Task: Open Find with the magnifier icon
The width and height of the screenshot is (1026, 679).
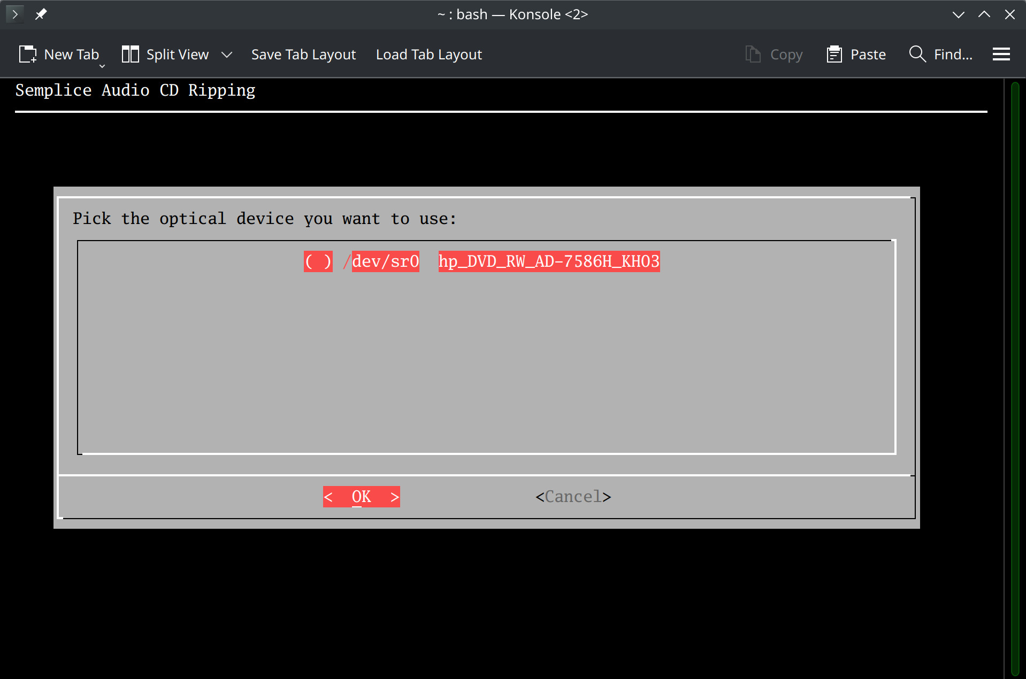Action: pos(917,55)
